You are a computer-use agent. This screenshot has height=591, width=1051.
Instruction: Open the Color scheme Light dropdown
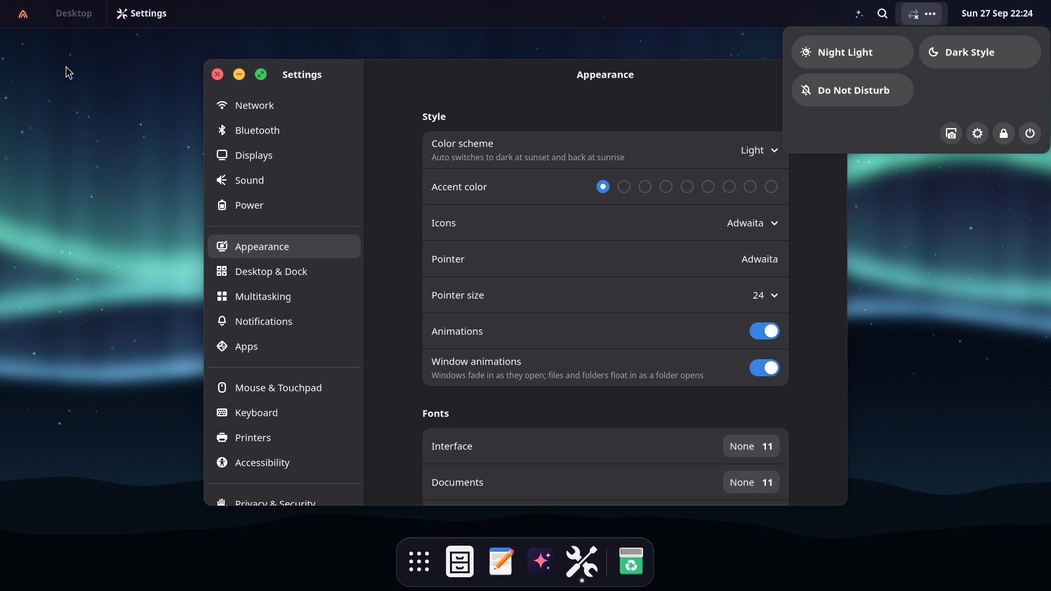pos(759,150)
